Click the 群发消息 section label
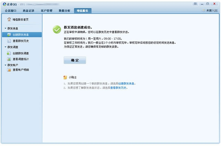 13,29
